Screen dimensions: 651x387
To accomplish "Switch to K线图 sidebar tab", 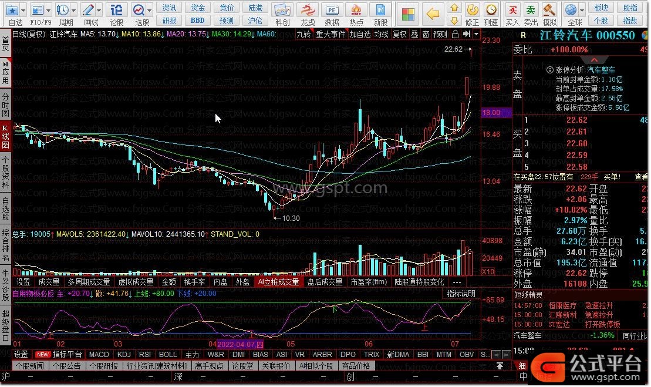I will pos(5,136).
